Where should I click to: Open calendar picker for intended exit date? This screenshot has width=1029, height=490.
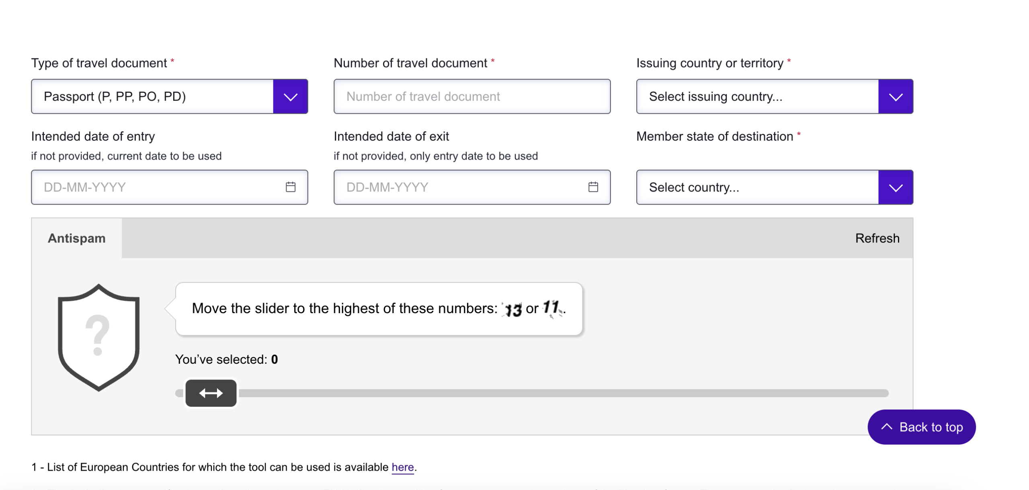click(592, 187)
